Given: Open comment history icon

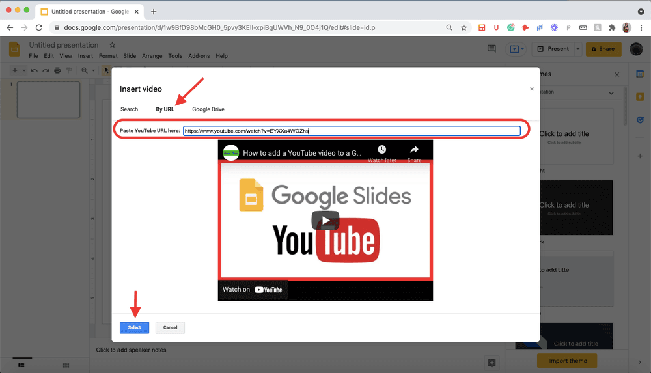Looking at the screenshot, I should [x=492, y=49].
